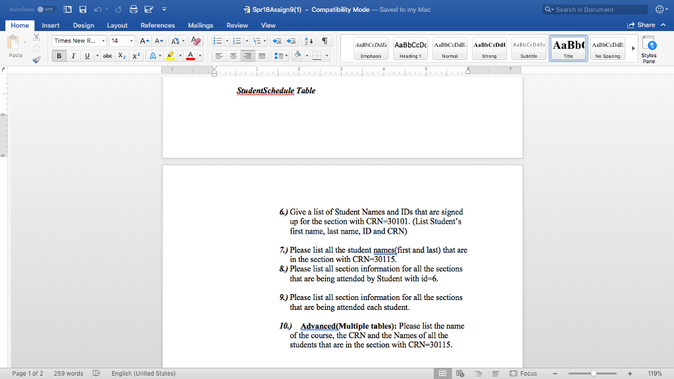Apply the Heading 1 style
This screenshot has width=674, height=379.
pos(410,48)
